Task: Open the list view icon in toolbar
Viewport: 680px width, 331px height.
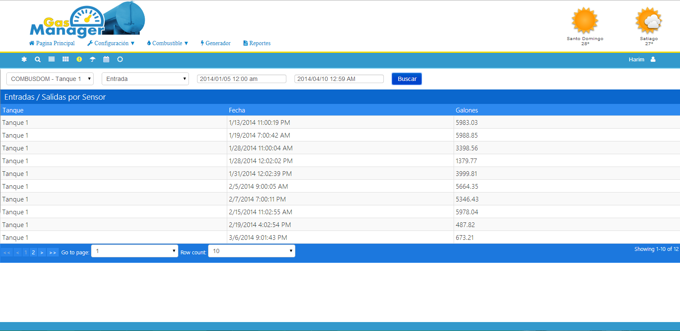Action: [x=51, y=59]
